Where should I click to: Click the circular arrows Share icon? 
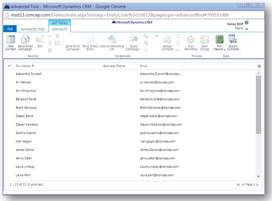pos(178,36)
